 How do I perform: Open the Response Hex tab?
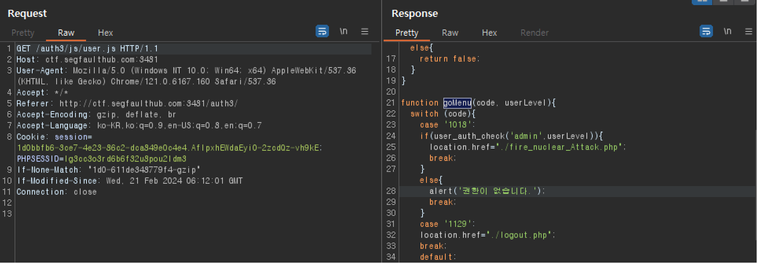tap(489, 33)
